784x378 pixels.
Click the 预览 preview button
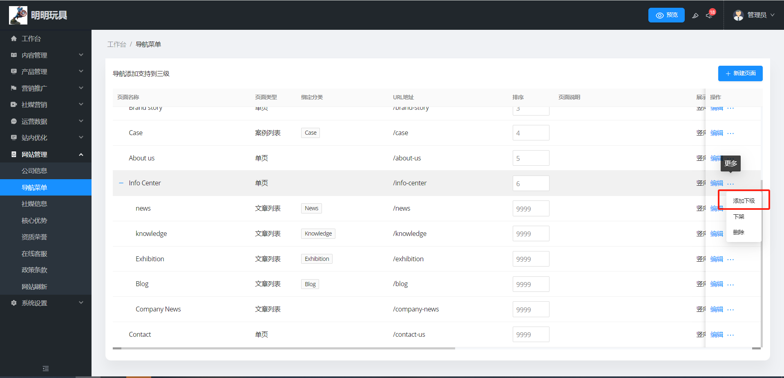(666, 15)
